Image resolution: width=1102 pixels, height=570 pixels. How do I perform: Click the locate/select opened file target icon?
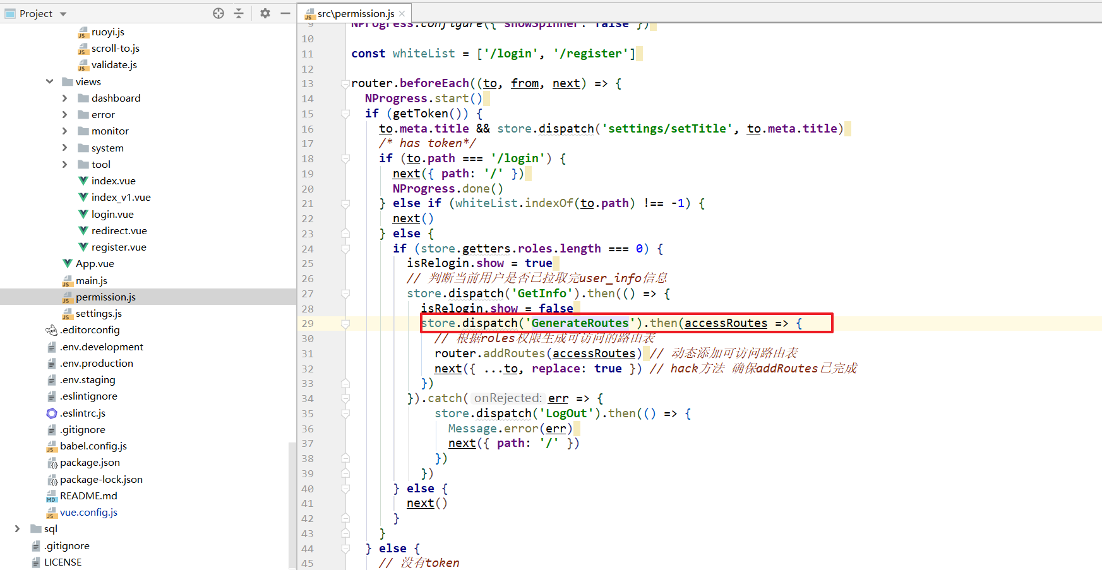tap(219, 13)
